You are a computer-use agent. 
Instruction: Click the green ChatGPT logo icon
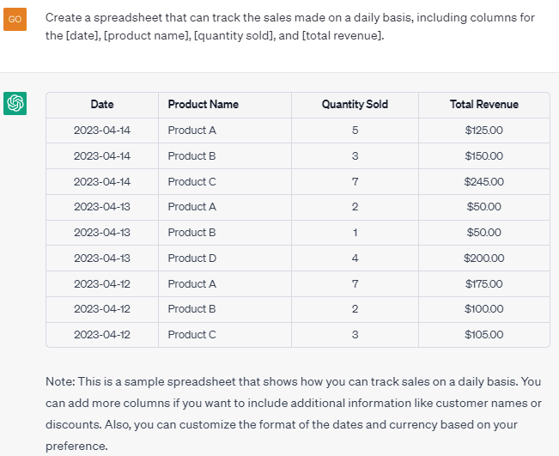[15, 103]
